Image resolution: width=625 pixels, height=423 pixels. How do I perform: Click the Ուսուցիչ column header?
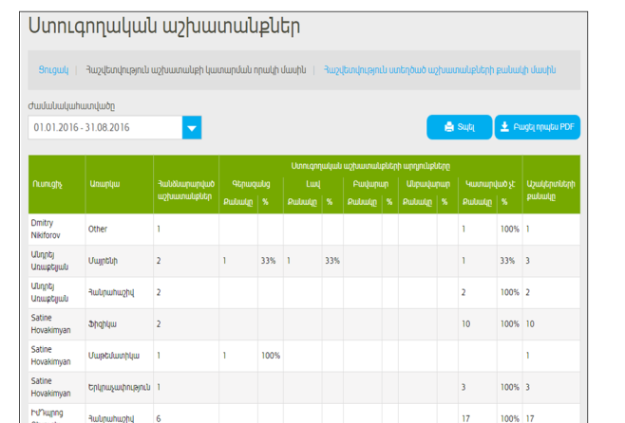point(57,184)
